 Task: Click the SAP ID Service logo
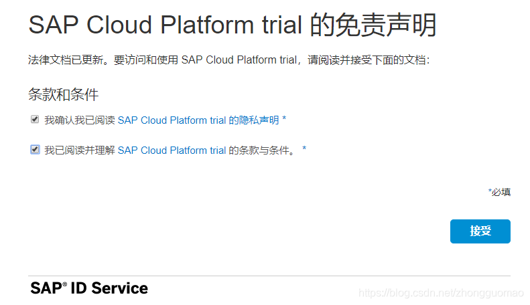[89, 288]
